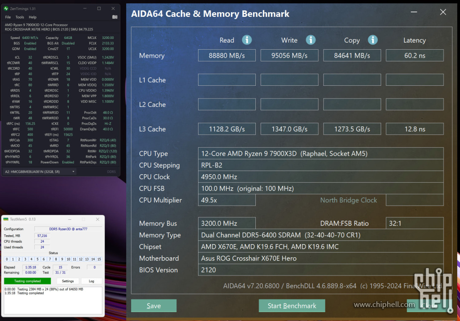The width and height of the screenshot is (460, 321).
Task: Take a screenshot with ZenTimings camera icon
Action: 115,17
